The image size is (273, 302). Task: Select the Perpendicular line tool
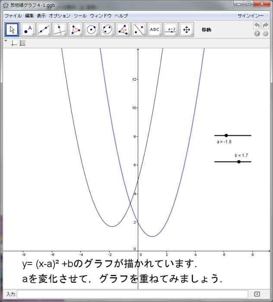click(60, 30)
